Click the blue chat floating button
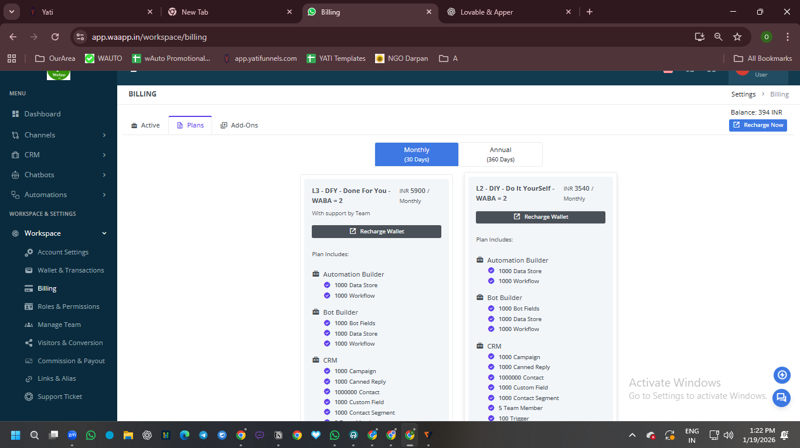The height and width of the screenshot is (448, 800). [x=781, y=398]
